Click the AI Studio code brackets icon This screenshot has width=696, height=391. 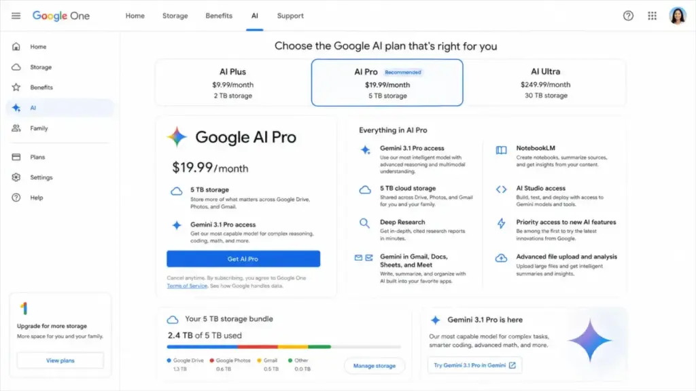[501, 189]
